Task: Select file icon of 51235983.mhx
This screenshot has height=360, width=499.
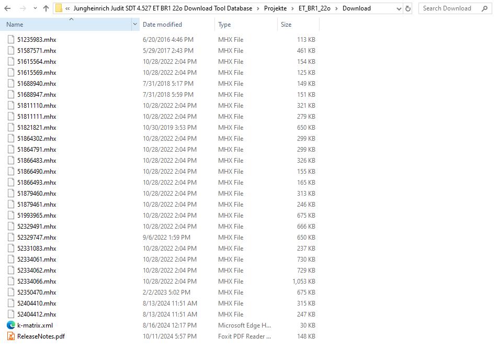Action: pos(11,39)
